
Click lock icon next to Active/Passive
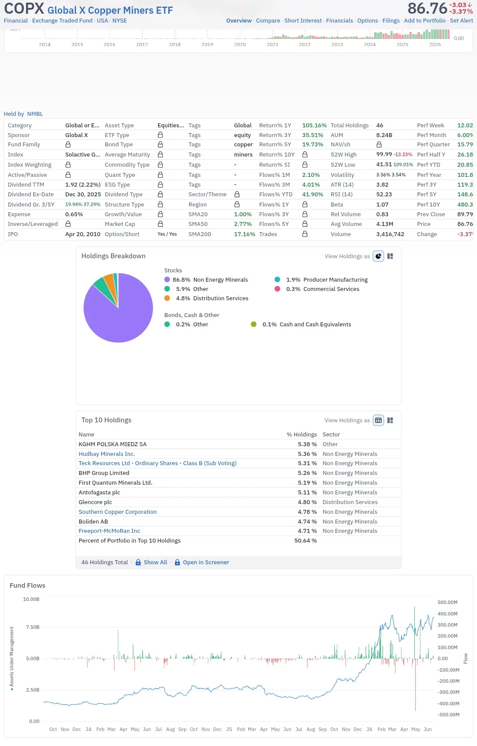pyautogui.click(x=68, y=175)
